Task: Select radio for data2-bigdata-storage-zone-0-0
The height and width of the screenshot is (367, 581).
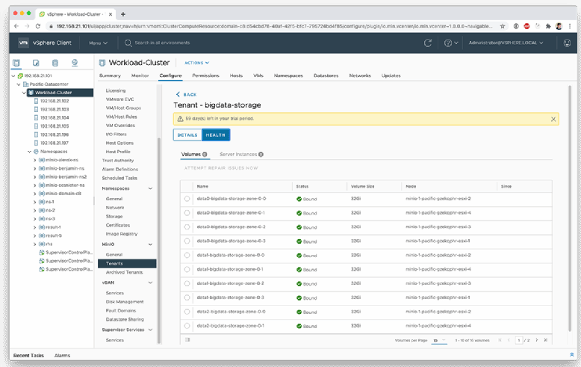Action: 187,312
